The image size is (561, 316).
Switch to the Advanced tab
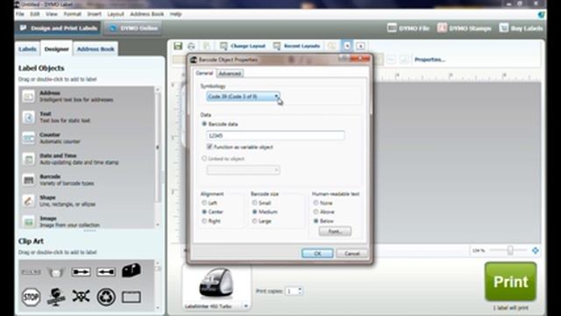tap(230, 74)
